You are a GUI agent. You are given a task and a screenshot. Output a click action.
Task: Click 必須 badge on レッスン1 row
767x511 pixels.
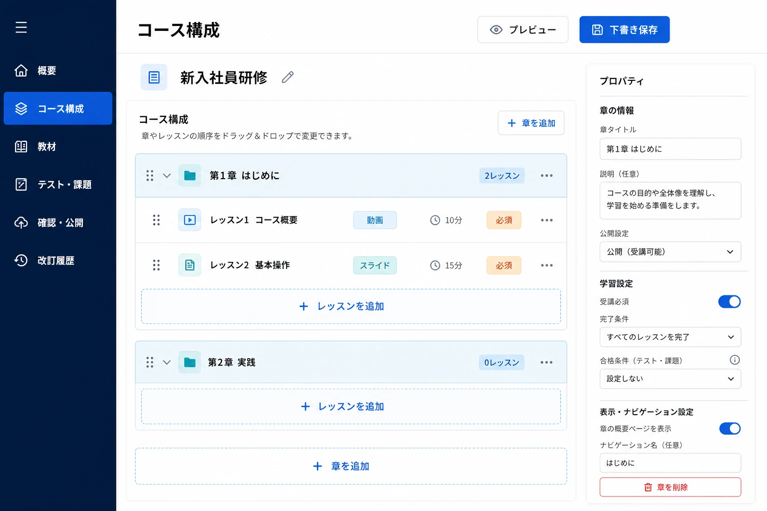coord(504,220)
